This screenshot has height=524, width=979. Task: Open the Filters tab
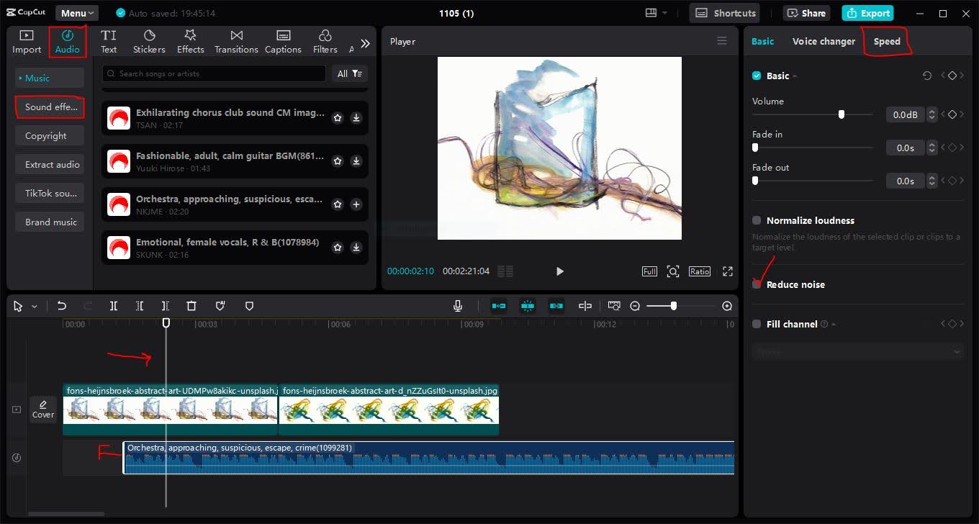point(325,42)
